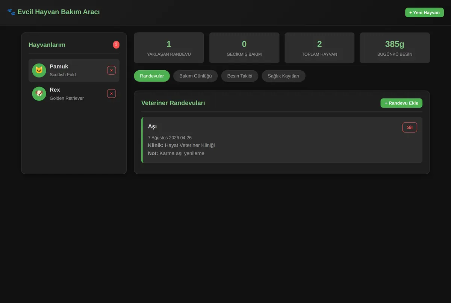Open the Aşı appointment card
451x303 pixels.
[x=282, y=140]
